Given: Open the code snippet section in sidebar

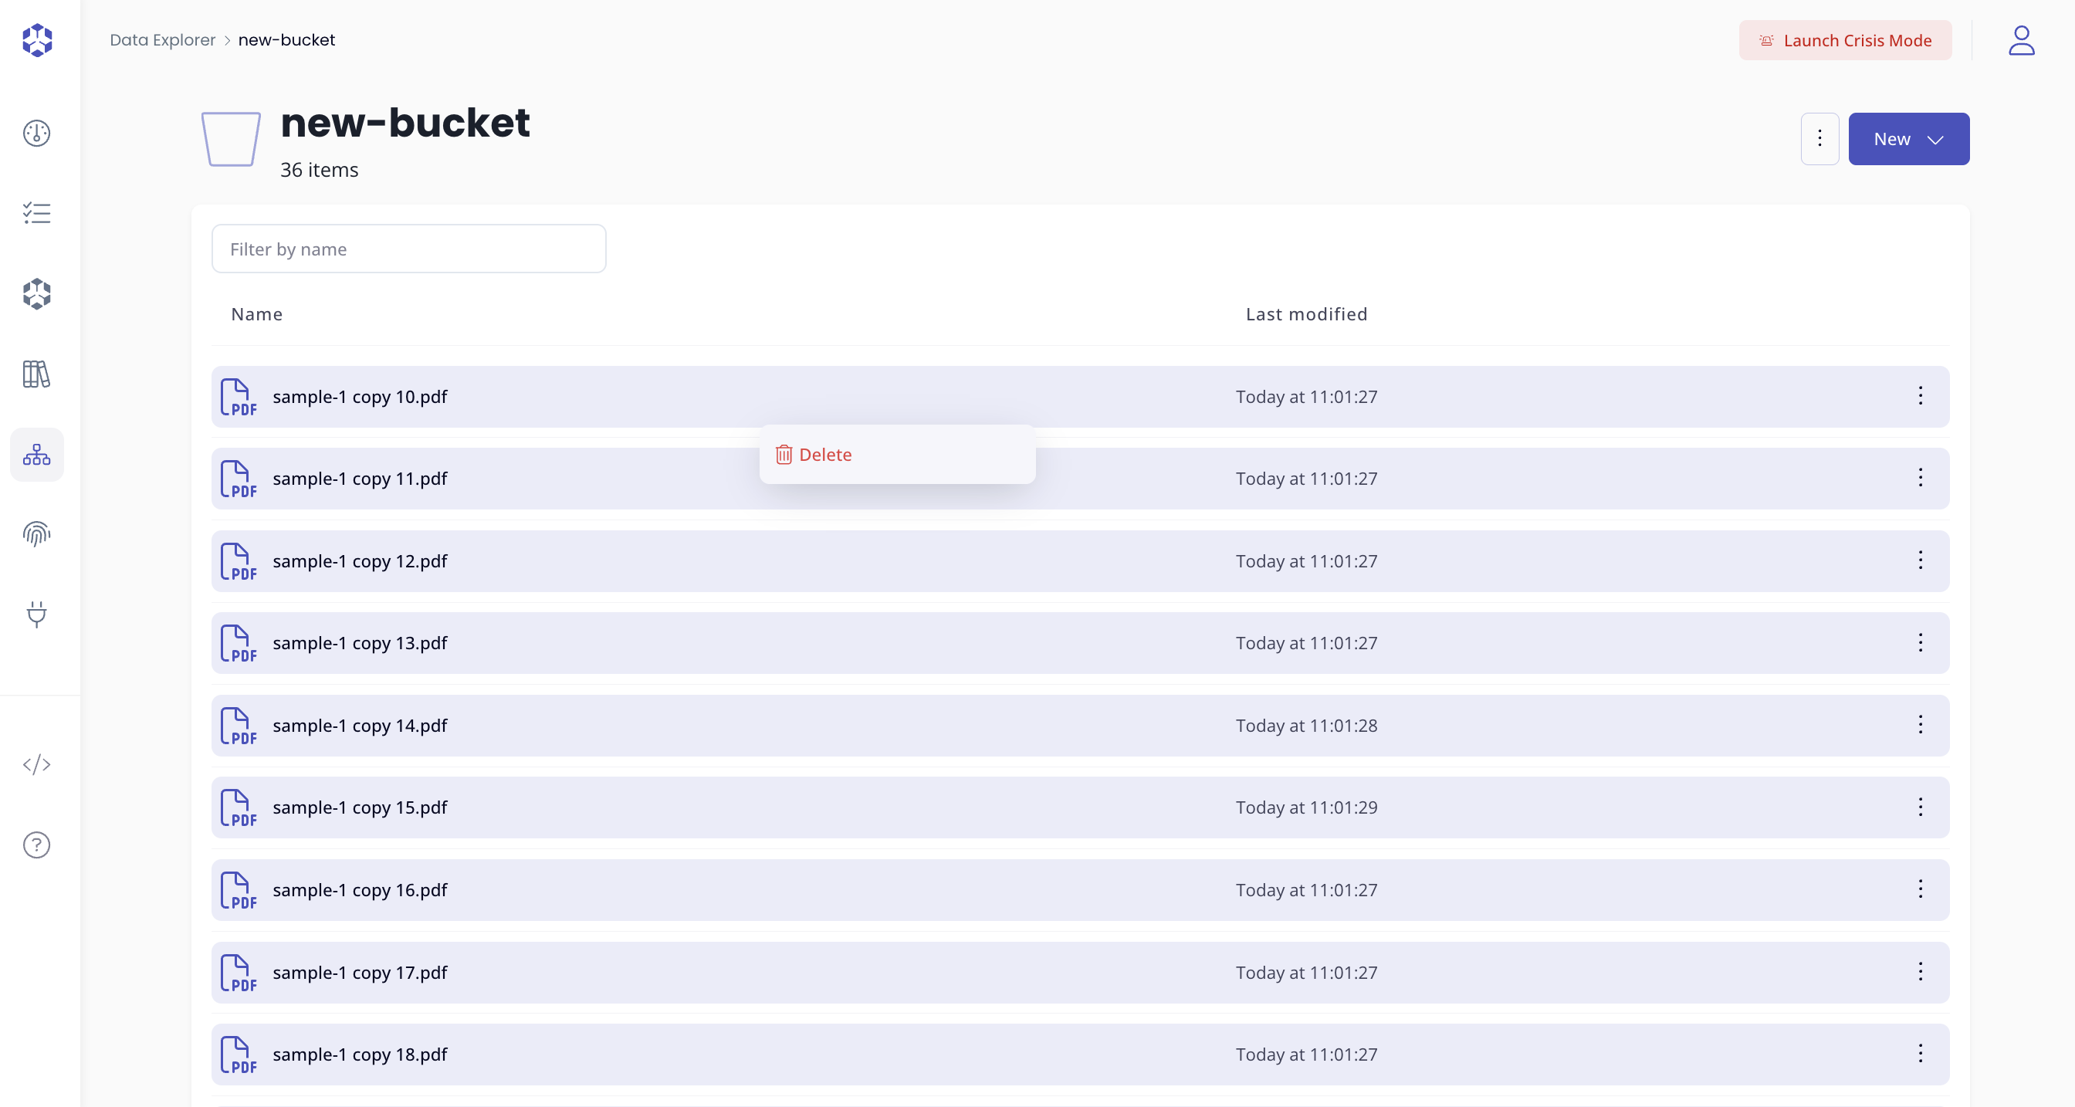Looking at the screenshot, I should point(36,765).
